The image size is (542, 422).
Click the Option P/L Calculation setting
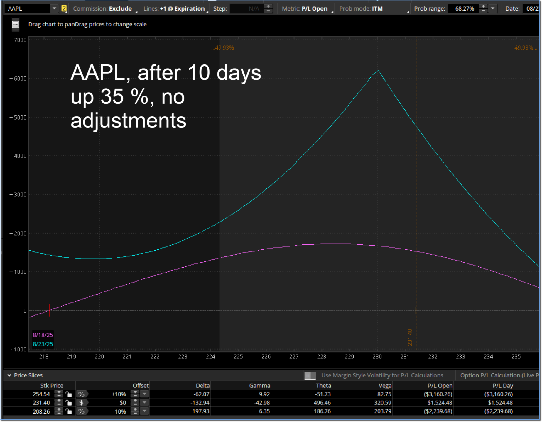coord(499,375)
